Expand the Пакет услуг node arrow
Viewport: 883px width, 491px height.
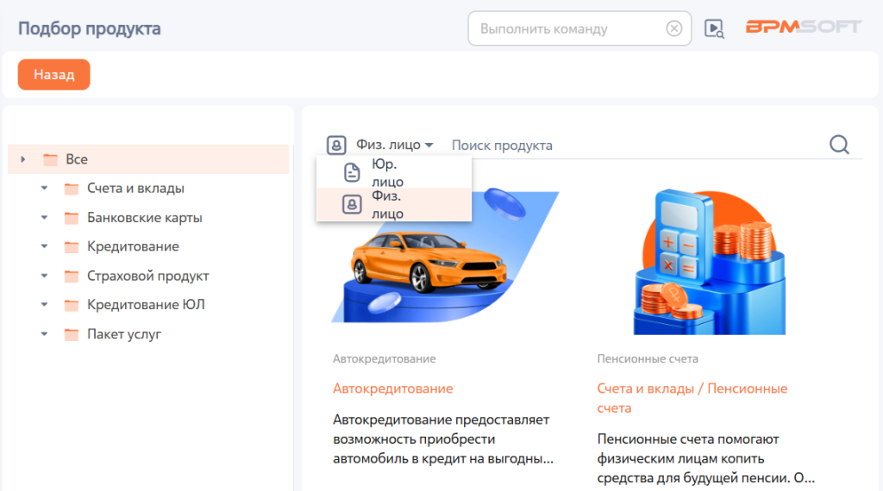(x=45, y=334)
